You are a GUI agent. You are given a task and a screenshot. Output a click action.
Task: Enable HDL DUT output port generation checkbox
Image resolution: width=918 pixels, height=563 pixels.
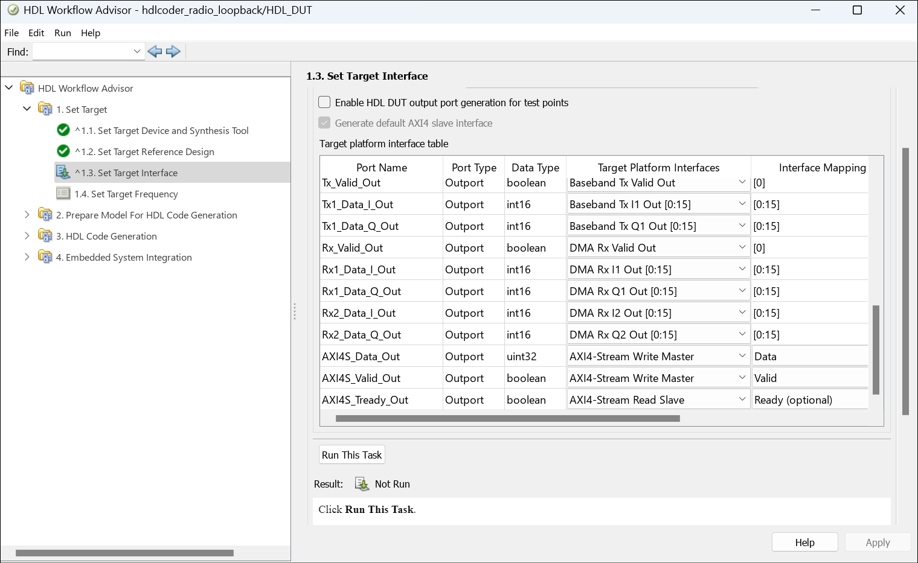(325, 103)
